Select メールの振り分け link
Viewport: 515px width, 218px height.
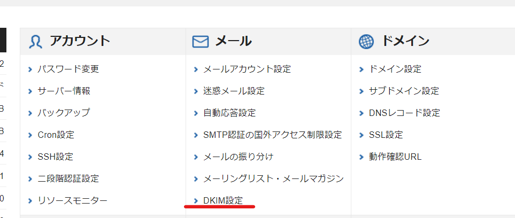[x=238, y=157]
